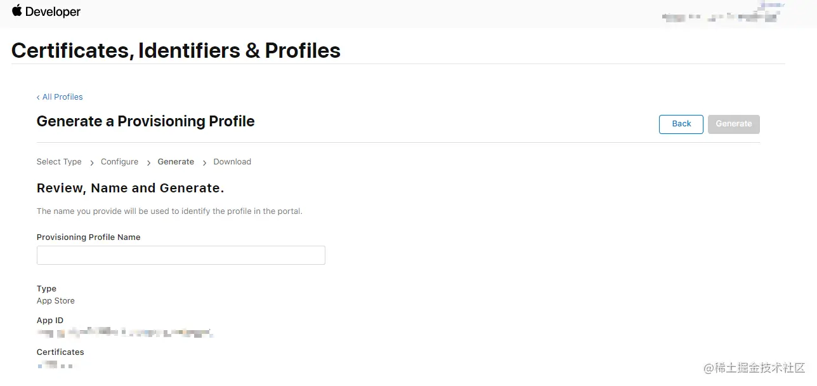
Task: Click chevron between Configure and Generate
Action: click(x=148, y=163)
